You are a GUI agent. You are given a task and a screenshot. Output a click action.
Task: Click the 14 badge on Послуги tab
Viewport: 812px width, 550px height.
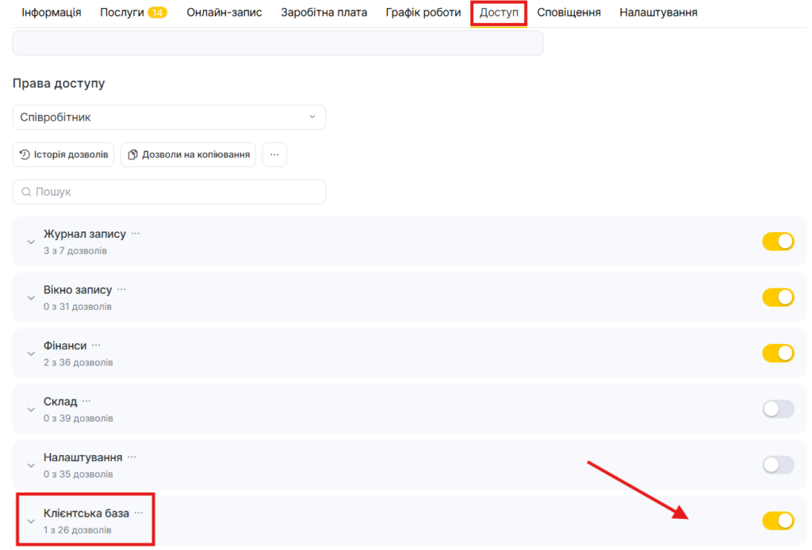pyautogui.click(x=157, y=13)
